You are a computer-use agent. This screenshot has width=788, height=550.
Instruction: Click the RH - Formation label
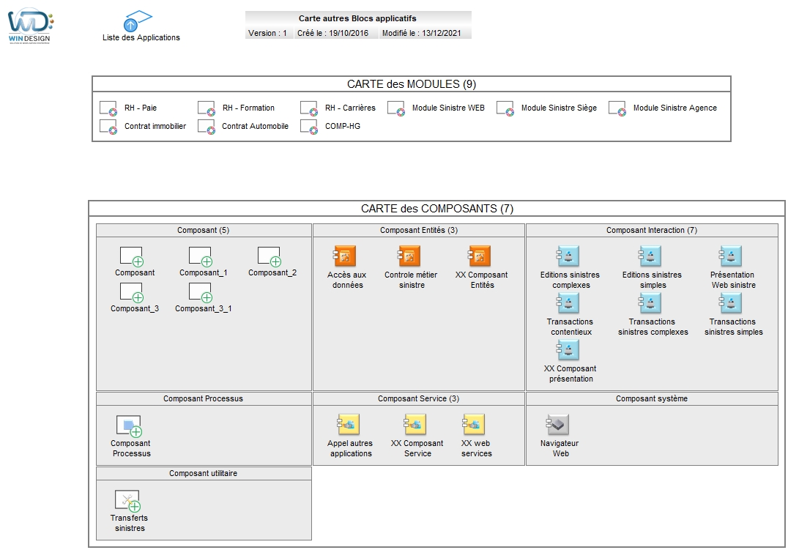pyautogui.click(x=249, y=108)
